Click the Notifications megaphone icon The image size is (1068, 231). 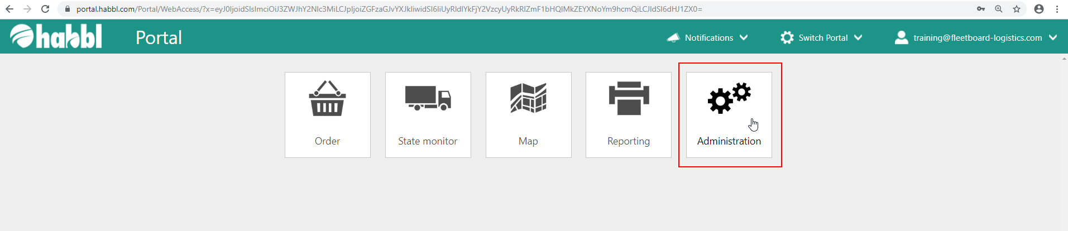(x=673, y=37)
